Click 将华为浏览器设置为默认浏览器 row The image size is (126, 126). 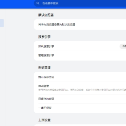80,24
